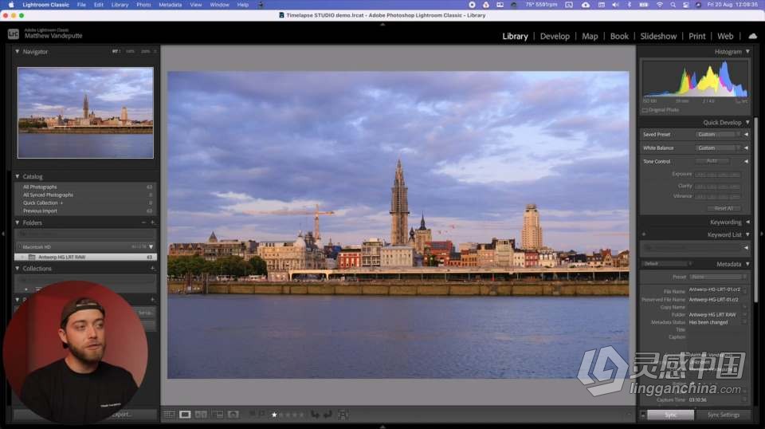Viewport: 765px width, 429px height.
Task: Open People view from toolbar
Action: [233, 415]
